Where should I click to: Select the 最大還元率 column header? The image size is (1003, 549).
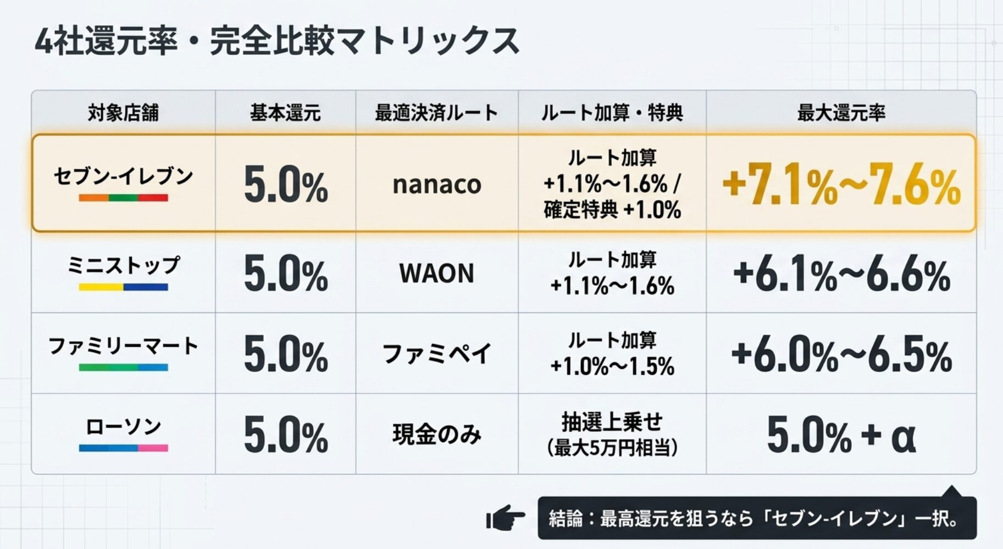841,113
